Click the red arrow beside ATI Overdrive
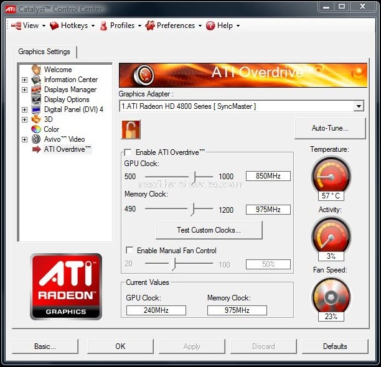This screenshot has height=367, width=381. 37,149
